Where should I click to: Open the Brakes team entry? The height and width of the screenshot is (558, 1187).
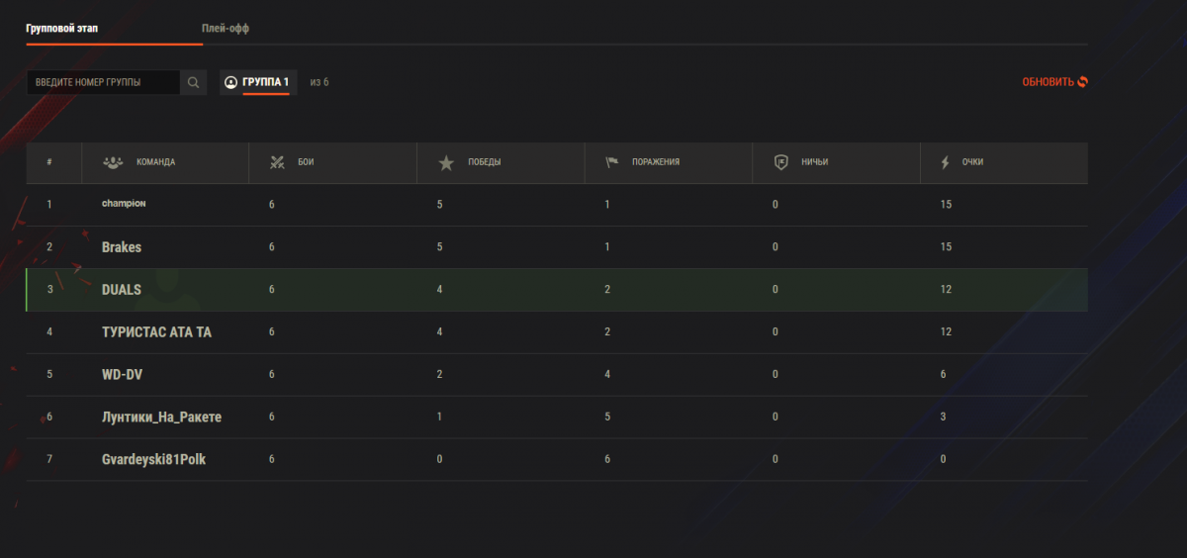122,247
